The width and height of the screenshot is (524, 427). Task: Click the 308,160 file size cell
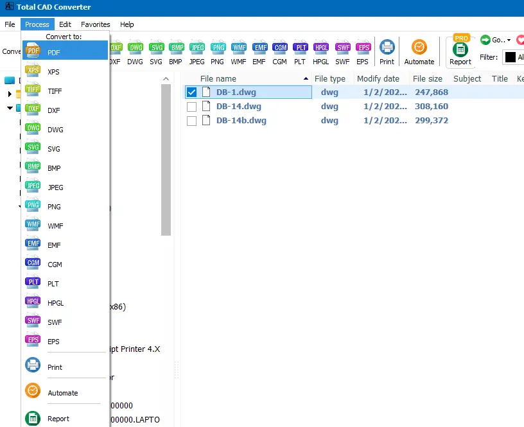click(432, 106)
